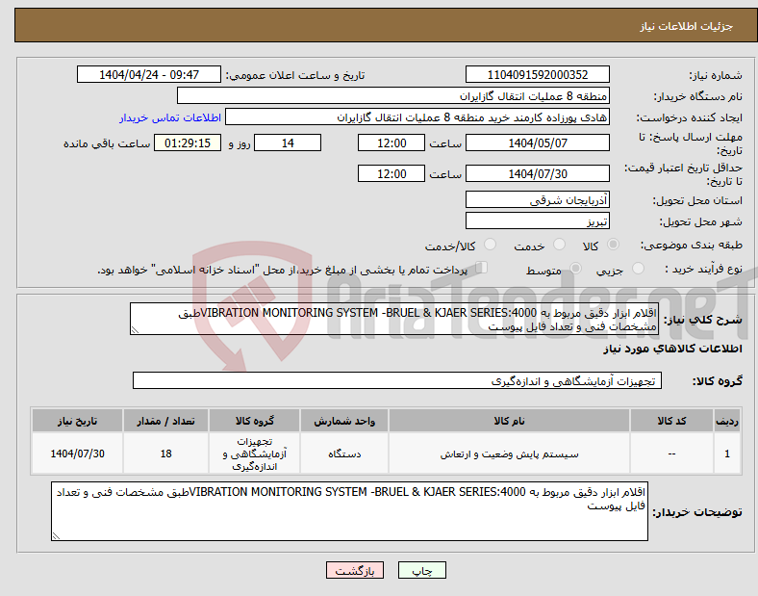Click the province field آذربایجان شرقی
The image size is (758, 596).
[537, 199]
